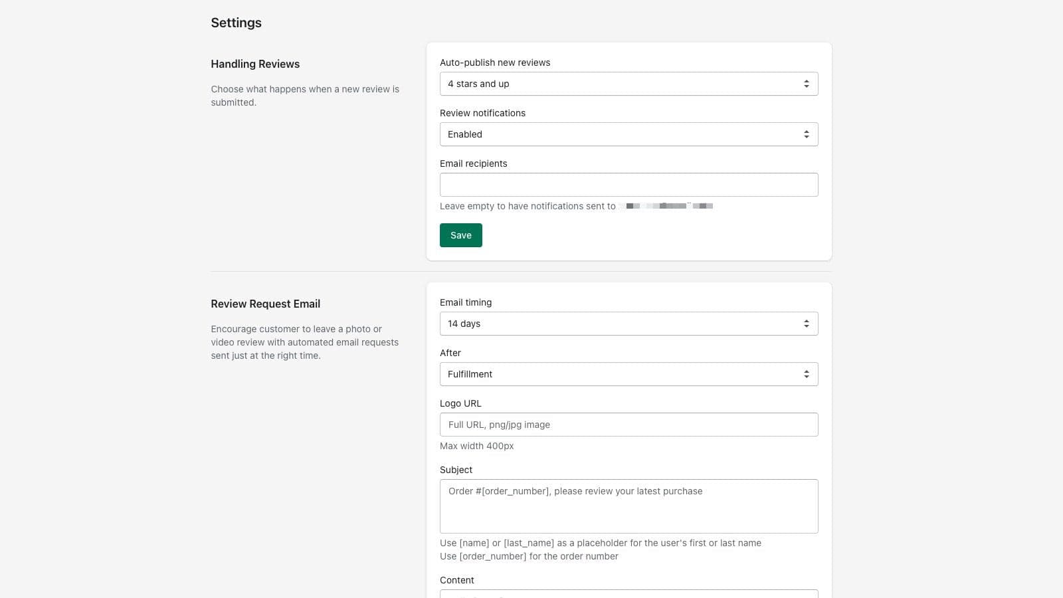Click the blurred notification email address

click(x=666, y=206)
